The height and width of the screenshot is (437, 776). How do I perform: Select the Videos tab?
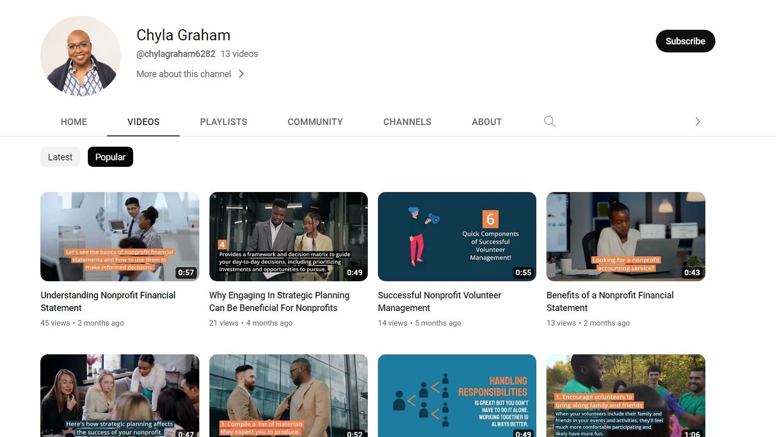(143, 122)
